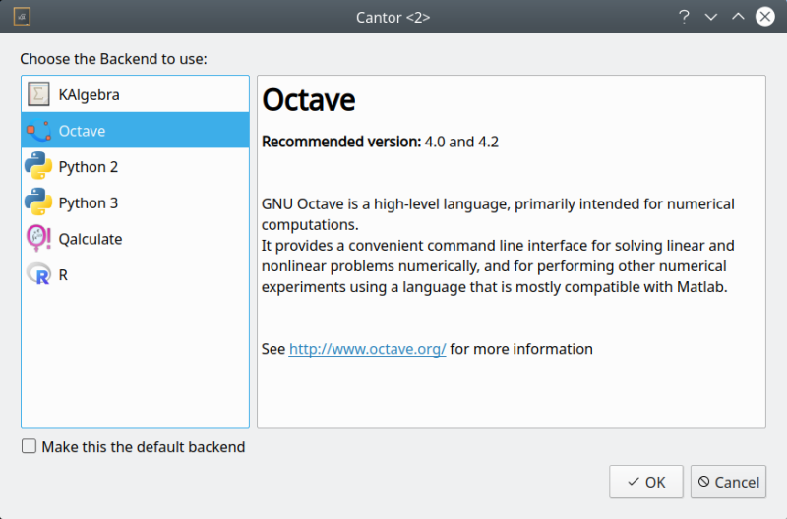
Task: Click the Octave description text area
Action: (x=498, y=245)
